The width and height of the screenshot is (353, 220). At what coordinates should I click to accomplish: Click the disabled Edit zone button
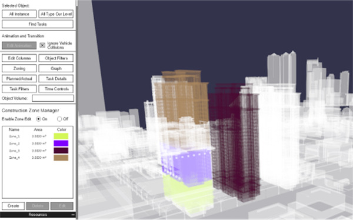62,206
